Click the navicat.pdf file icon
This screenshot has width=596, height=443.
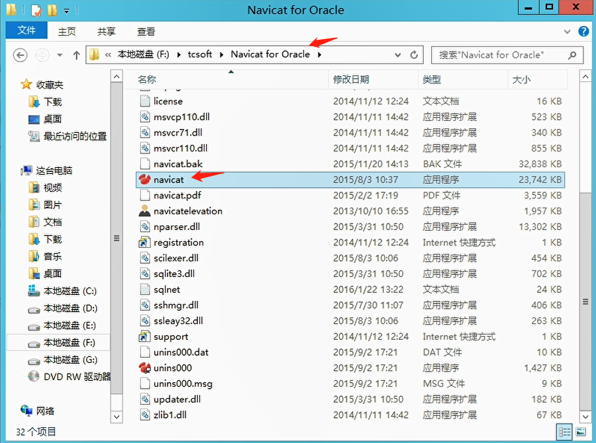tap(145, 196)
